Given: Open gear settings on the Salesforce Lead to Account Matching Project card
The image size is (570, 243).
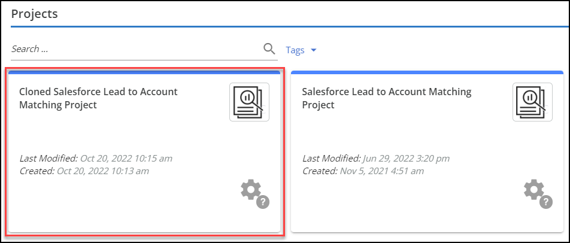Looking at the screenshot, I should tap(534, 190).
